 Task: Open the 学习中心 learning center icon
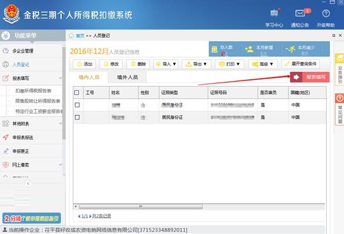coord(274,13)
